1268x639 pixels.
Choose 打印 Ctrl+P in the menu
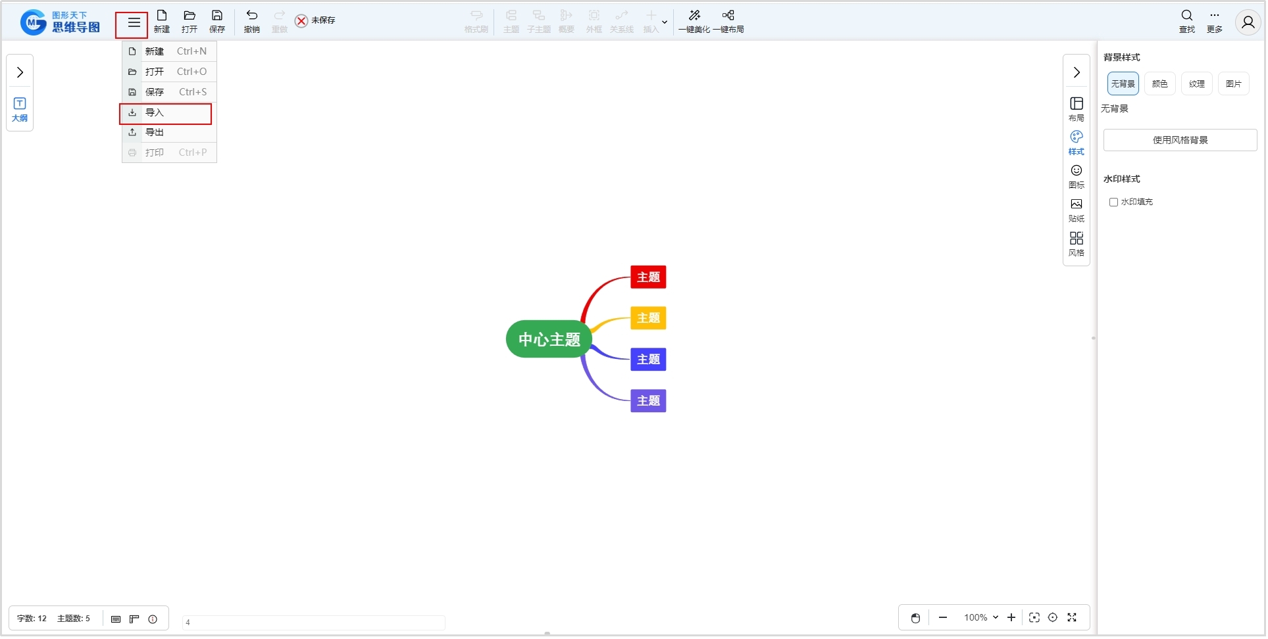coord(169,153)
